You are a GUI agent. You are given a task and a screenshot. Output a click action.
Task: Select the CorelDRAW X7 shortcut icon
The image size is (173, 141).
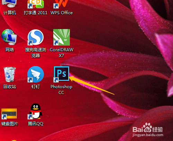62,37
